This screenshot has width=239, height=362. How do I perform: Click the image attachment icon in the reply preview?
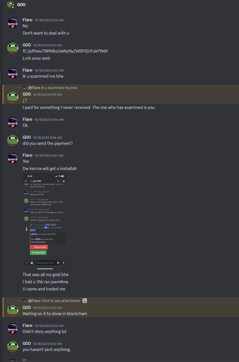tap(85, 301)
